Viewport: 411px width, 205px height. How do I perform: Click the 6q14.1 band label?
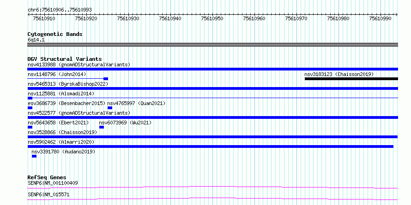36,40
